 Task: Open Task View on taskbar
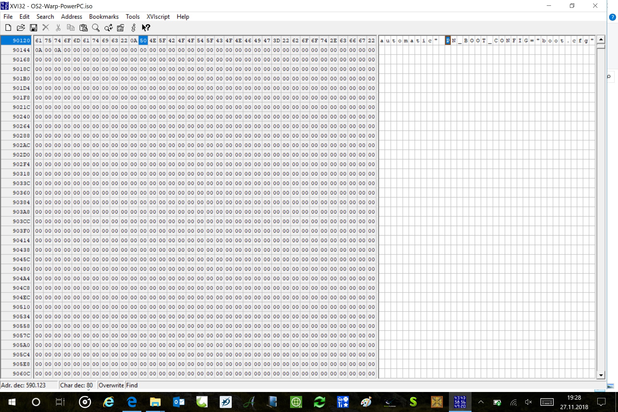point(60,402)
